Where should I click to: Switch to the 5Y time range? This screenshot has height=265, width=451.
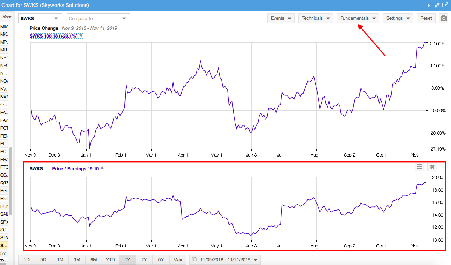pos(161,259)
